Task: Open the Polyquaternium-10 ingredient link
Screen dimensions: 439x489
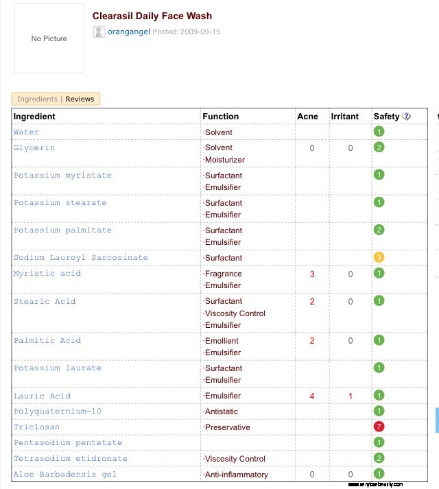Action: (x=58, y=412)
